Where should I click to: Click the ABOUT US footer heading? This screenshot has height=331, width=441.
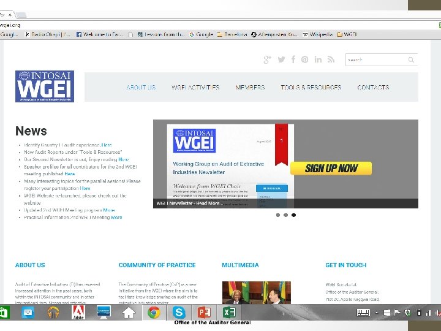click(30, 265)
